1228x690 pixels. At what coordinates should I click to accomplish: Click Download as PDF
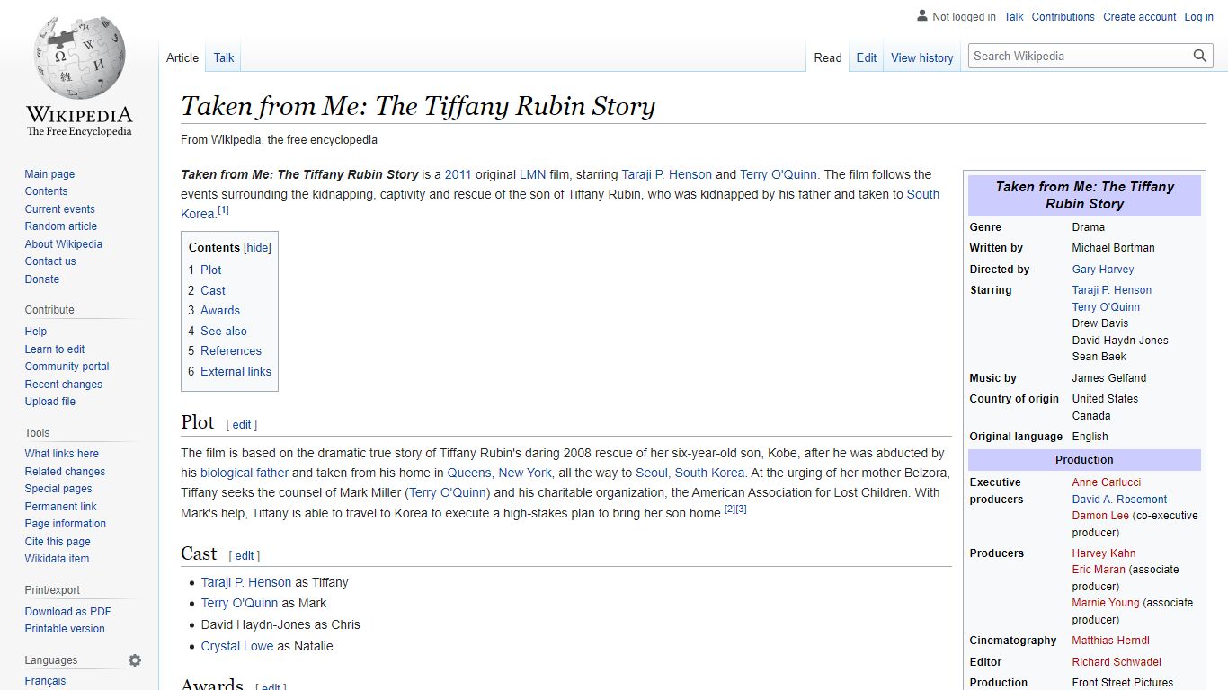(67, 612)
